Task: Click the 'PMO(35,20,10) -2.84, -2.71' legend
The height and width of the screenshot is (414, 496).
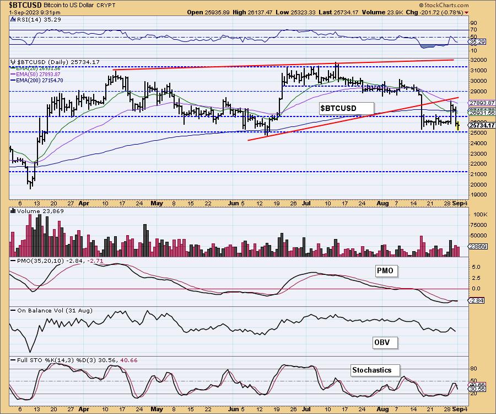Action: point(60,261)
